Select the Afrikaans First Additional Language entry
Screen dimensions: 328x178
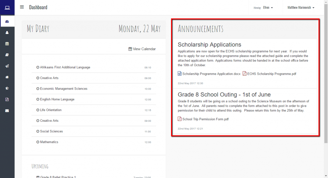tap(94, 67)
